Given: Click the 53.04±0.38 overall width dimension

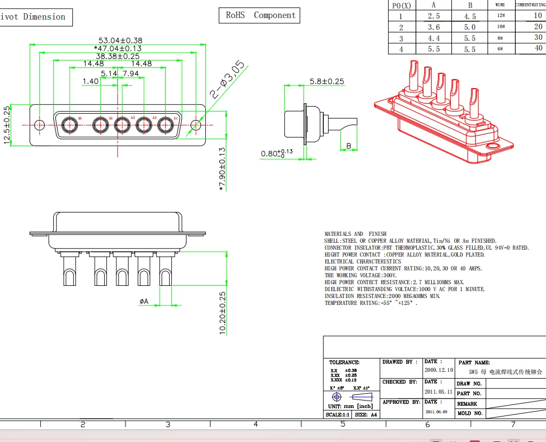Looking at the screenshot, I should pos(120,40).
